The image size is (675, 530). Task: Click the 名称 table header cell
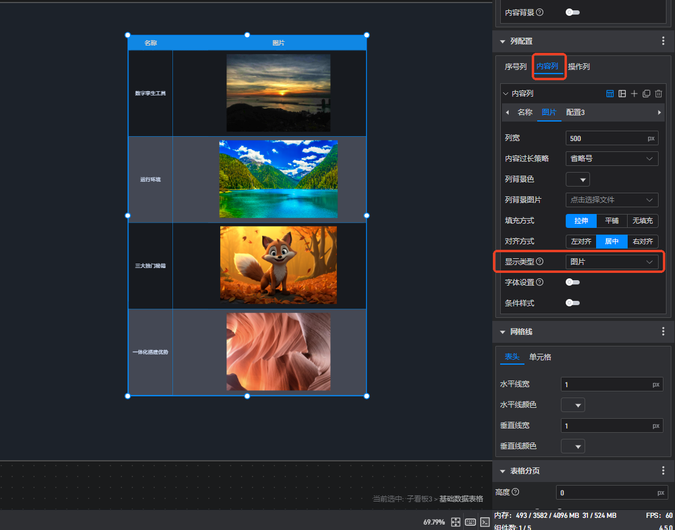click(151, 43)
